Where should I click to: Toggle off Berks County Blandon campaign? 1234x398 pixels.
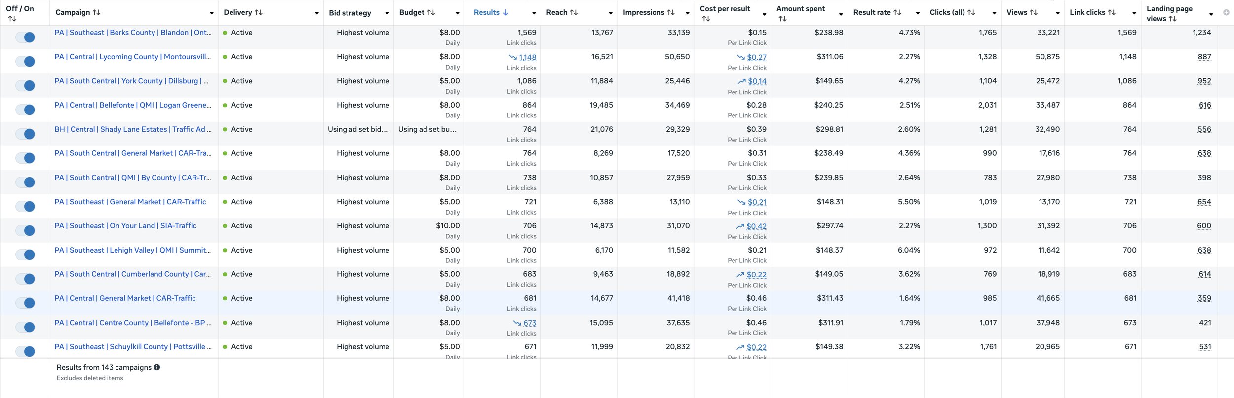pos(25,37)
